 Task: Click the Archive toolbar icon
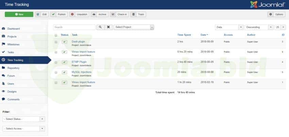pyautogui.click(x=93, y=14)
